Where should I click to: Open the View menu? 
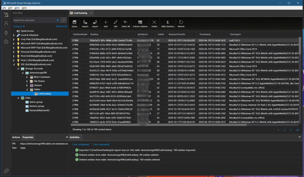[17, 8]
